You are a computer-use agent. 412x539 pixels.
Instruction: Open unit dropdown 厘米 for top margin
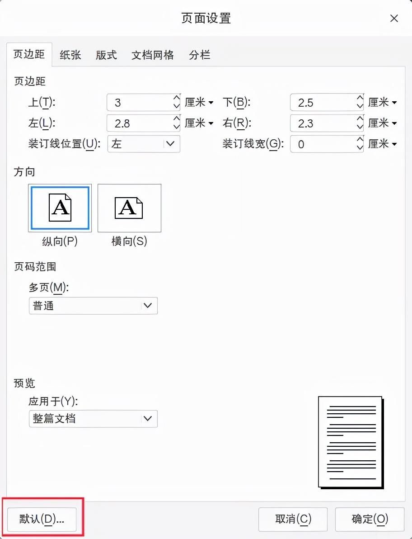(199, 103)
